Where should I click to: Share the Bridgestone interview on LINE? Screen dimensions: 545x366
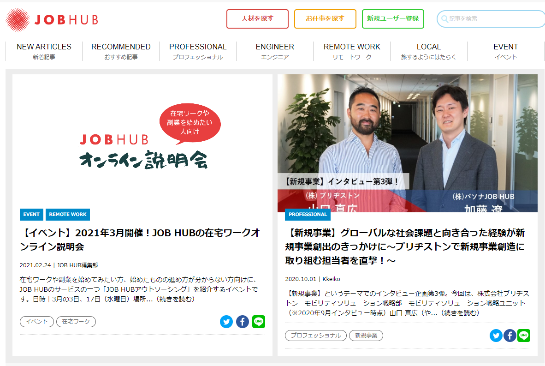click(524, 336)
